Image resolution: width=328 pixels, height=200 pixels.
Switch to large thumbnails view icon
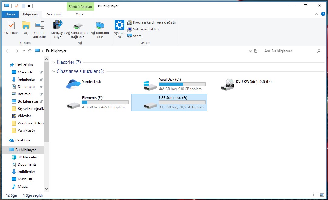[322, 195]
